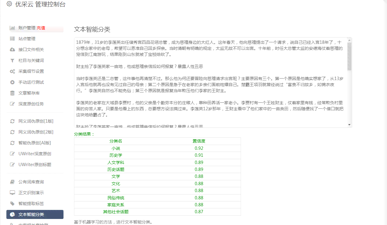Click the 小说 category cell
The image size is (387, 225).
(116, 148)
